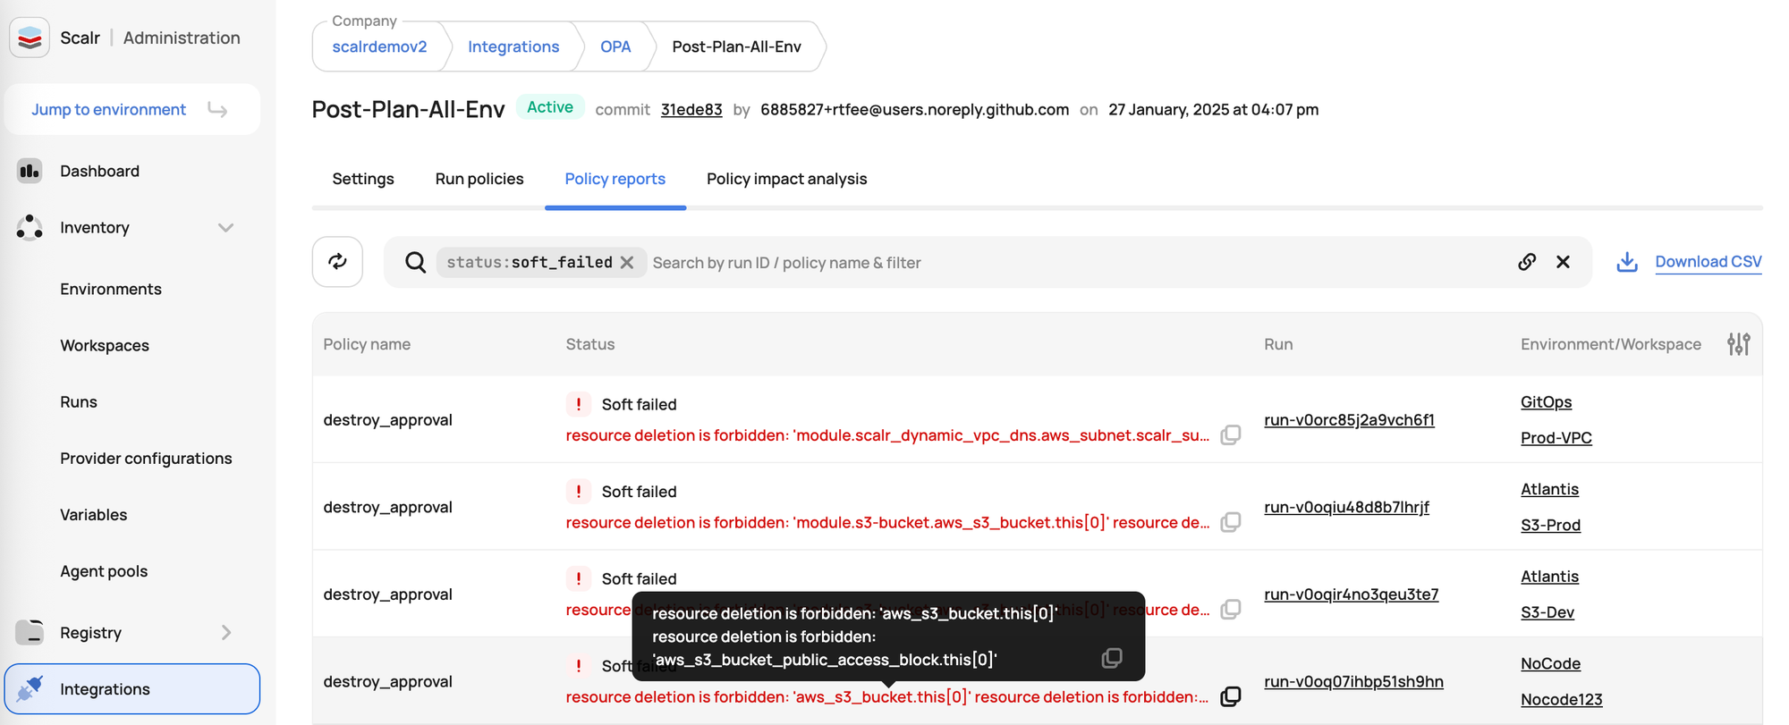1789x725 pixels.
Task: Open run-v0oq07ihbp51sh9hn link
Action: [x=1353, y=681]
